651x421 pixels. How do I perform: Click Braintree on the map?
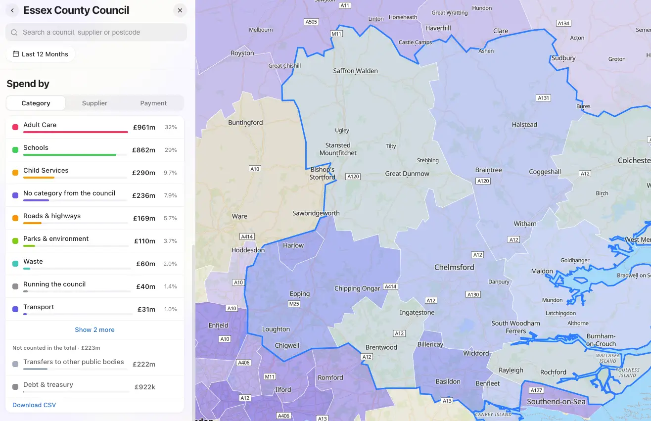(x=488, y=170)
